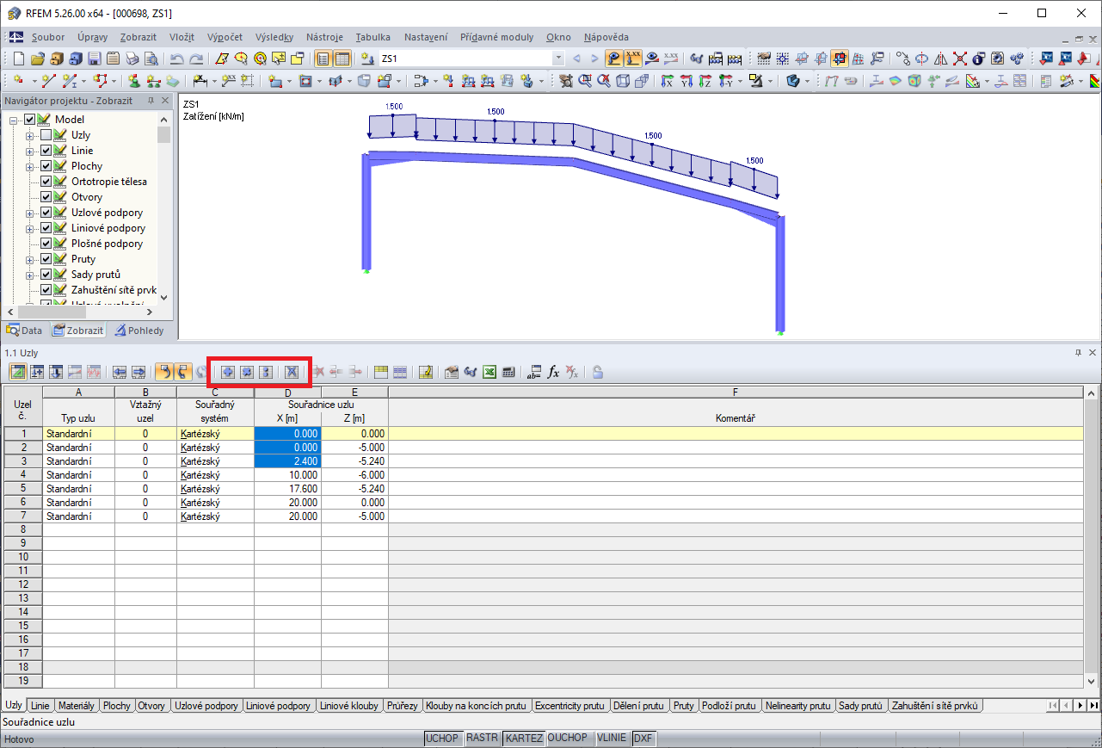Switch to the Linie table tab

[x=40, y=706]
